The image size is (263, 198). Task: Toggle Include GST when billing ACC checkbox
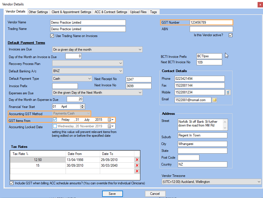[x=12, y=183]
